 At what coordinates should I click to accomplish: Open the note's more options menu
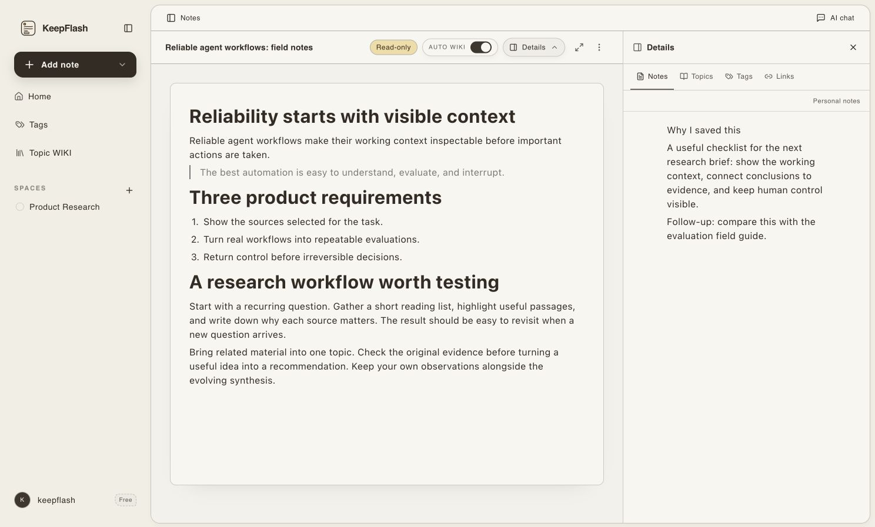(x=599, y=48)
